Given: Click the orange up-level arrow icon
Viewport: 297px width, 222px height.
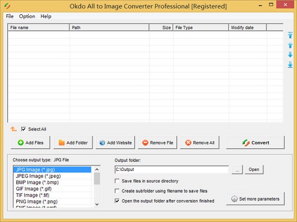Looking at the screenshot, I should (x=13, y=129).
